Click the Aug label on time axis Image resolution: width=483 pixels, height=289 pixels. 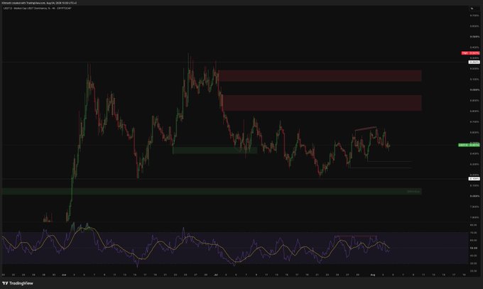[x=372, y=274]
